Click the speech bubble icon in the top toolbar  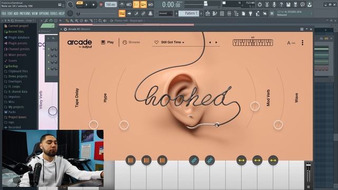click(x=303, y=4)
